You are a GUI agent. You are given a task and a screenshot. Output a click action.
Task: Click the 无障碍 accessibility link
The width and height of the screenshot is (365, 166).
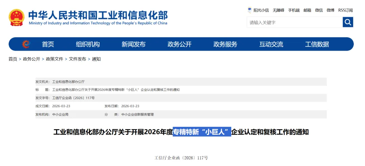tap(278, 10)
